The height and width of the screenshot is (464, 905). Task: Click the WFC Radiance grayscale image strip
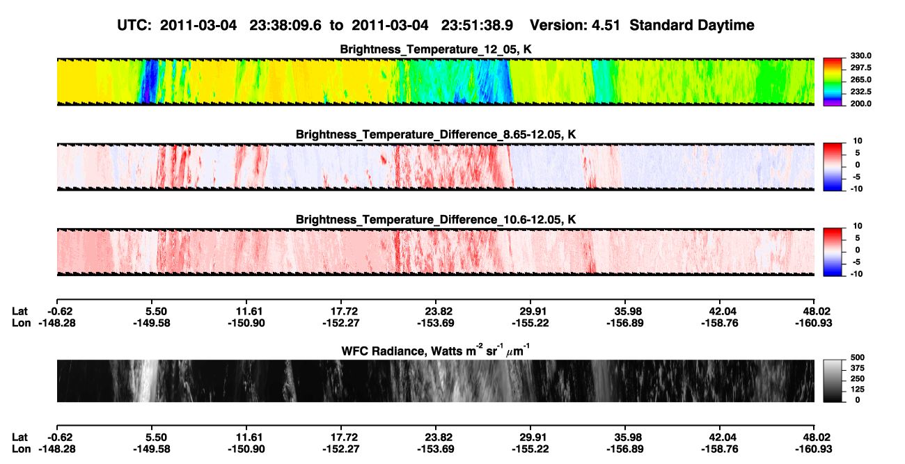pyautogui.click(x=435, y=381)
